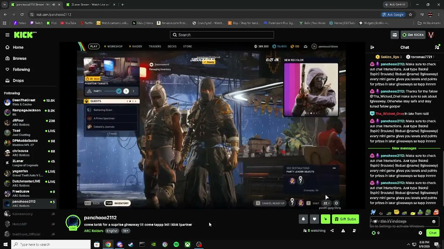The height and width of the screenshot is (249, 444).
Task: Click the green sparkle subscribe button
Action: (325, 219)
